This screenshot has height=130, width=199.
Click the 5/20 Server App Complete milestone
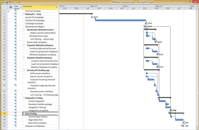click(x=156, y=42)
